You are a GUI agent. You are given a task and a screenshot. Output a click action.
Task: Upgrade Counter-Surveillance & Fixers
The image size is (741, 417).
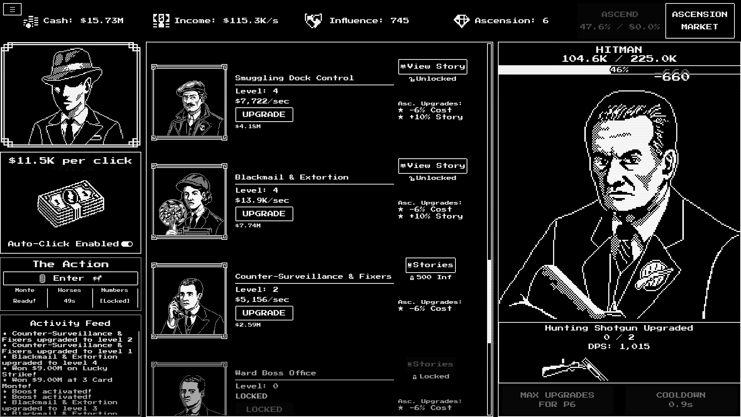click(264, 313)
